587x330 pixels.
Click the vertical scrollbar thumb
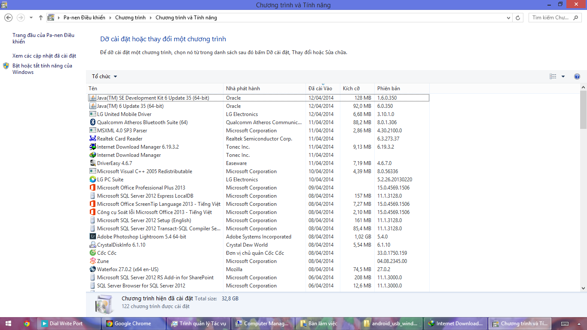click(583, 110)
